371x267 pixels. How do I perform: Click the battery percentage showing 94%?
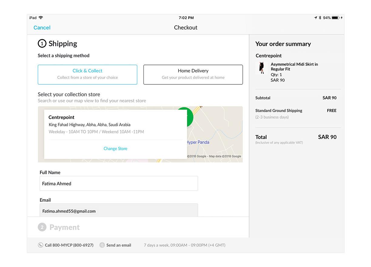click(x=327, y=18)
